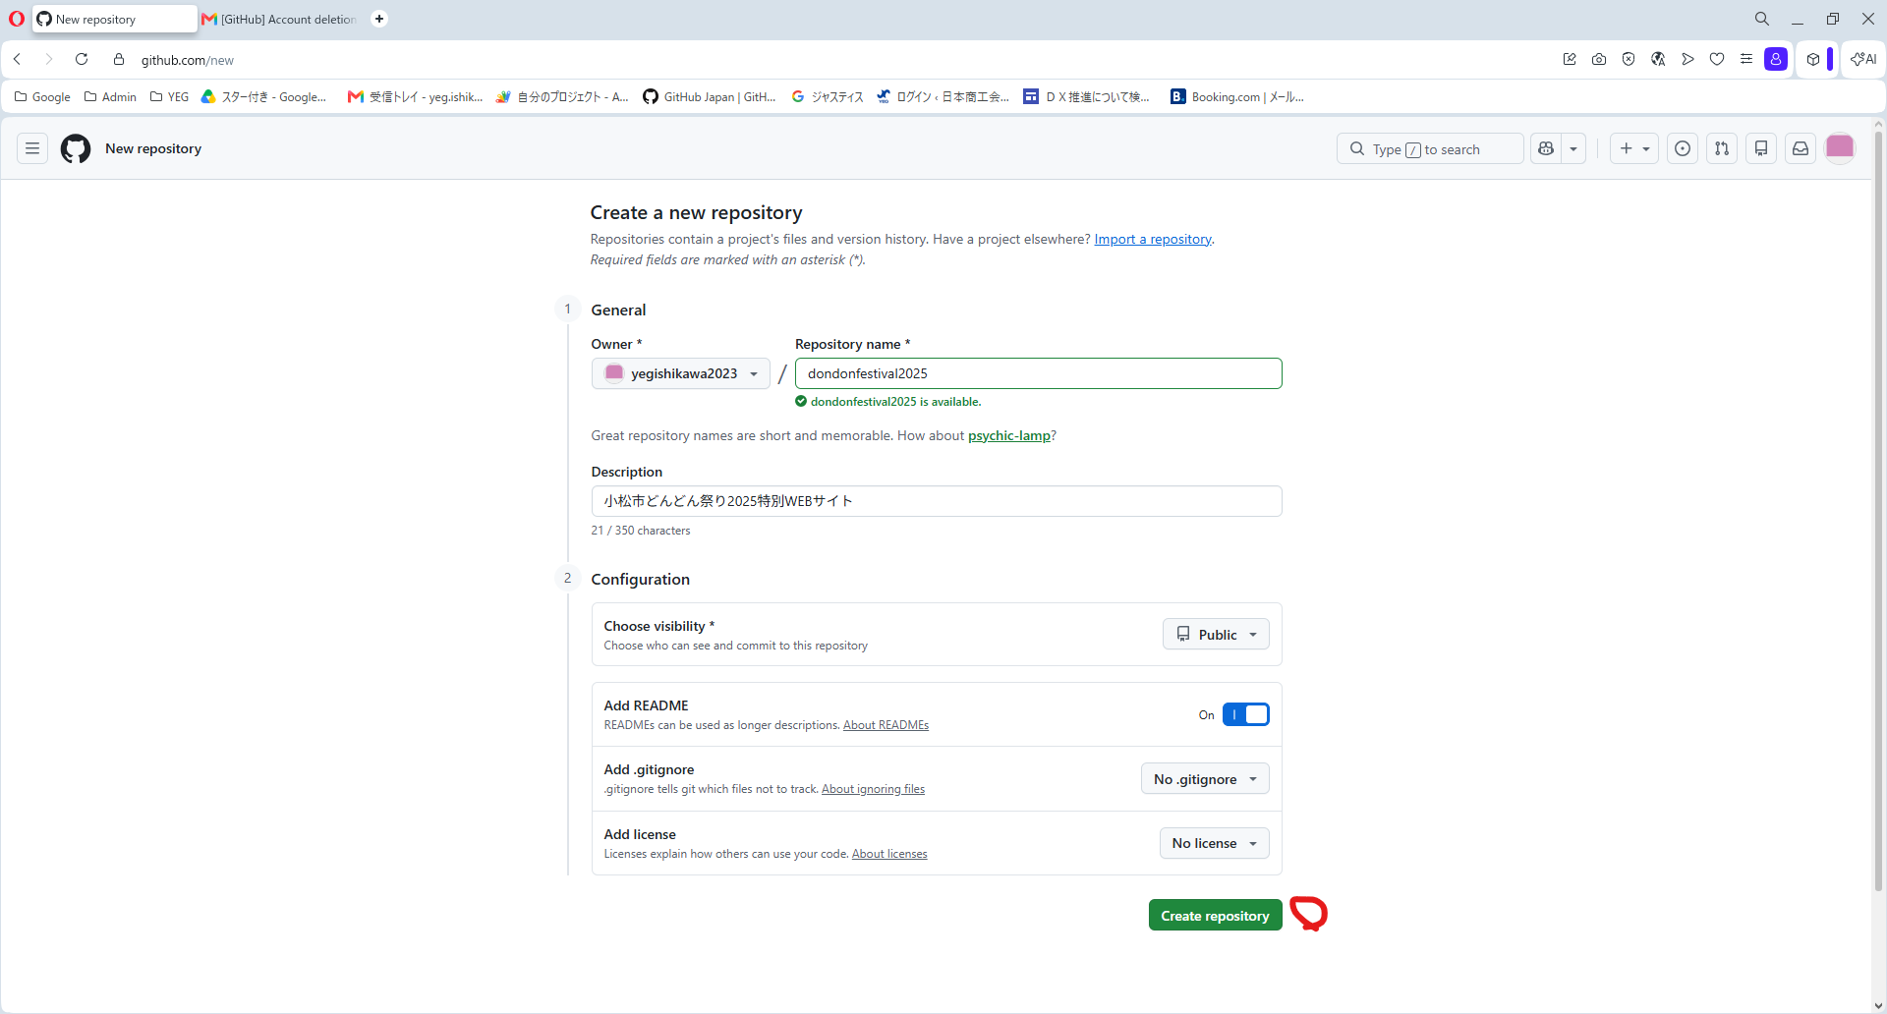The height and width of the screenshot is (1014, 1887).
Task: Click the GitHub Octocat logo
Action: (76, 148)
